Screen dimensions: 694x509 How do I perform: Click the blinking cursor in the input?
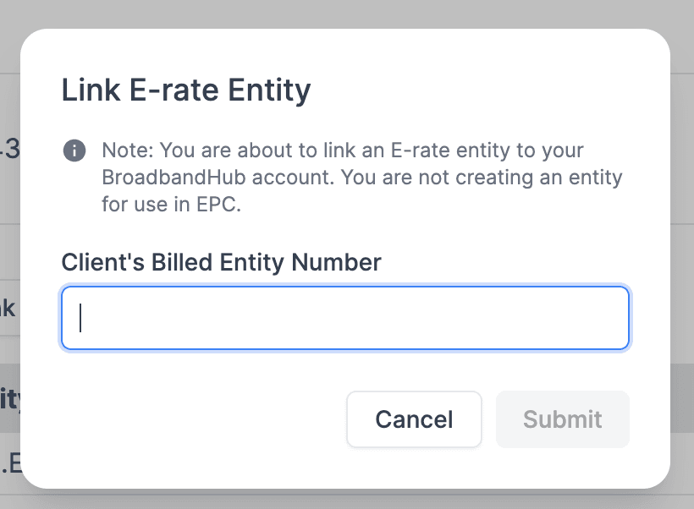79,317
